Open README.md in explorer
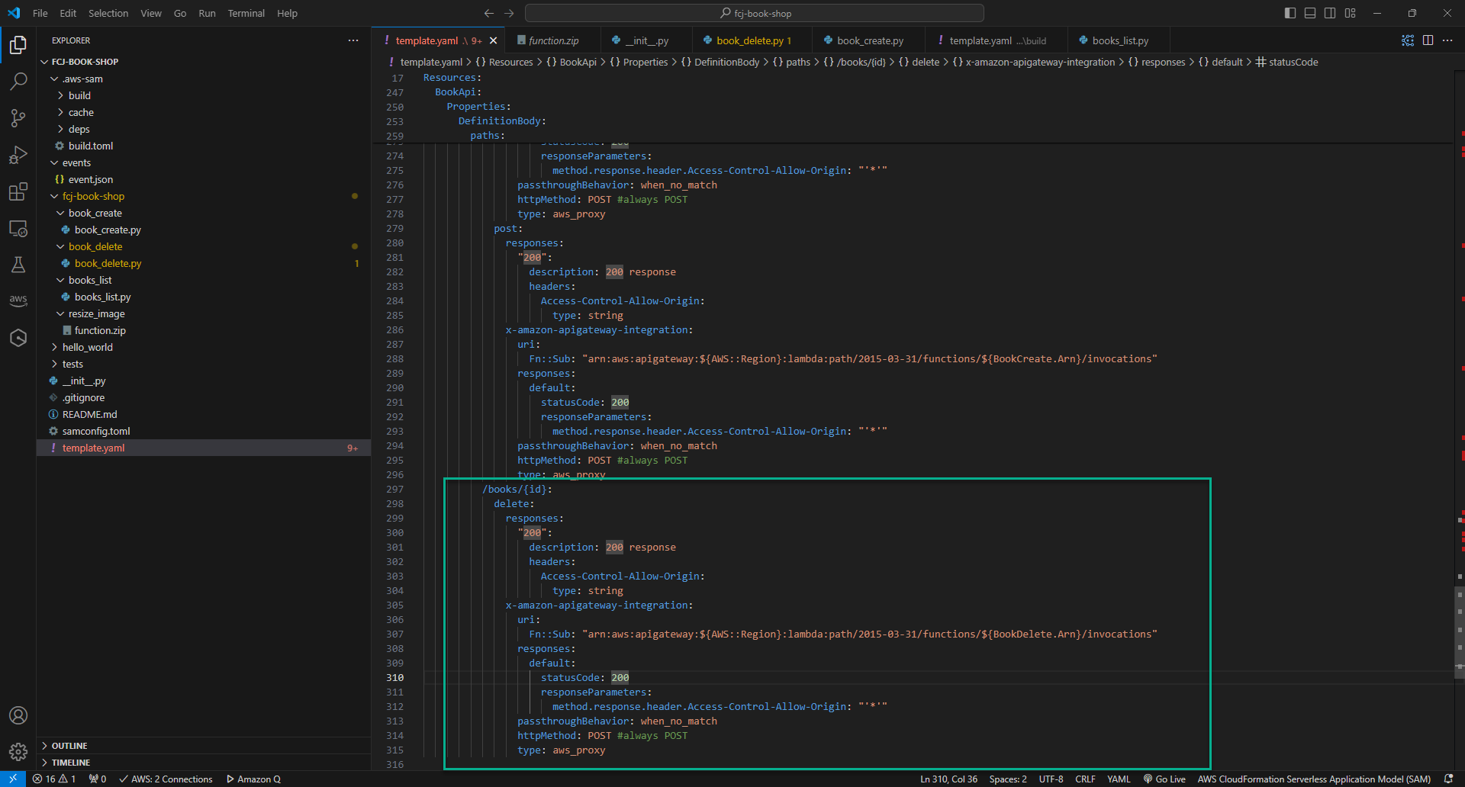 tap(204, 414)
